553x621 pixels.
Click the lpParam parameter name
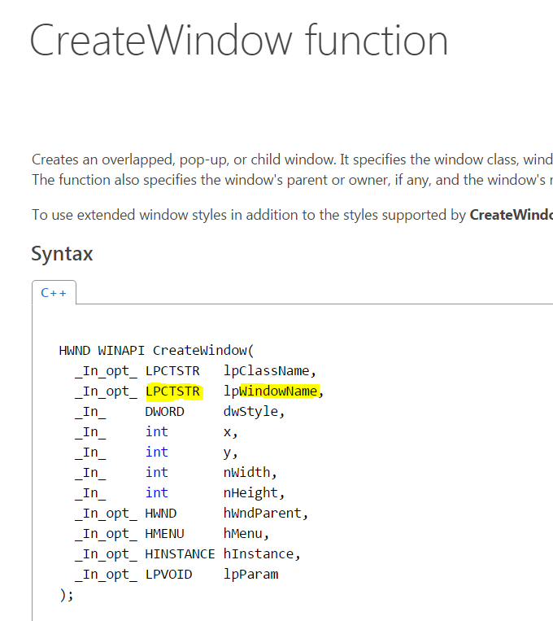250,575
